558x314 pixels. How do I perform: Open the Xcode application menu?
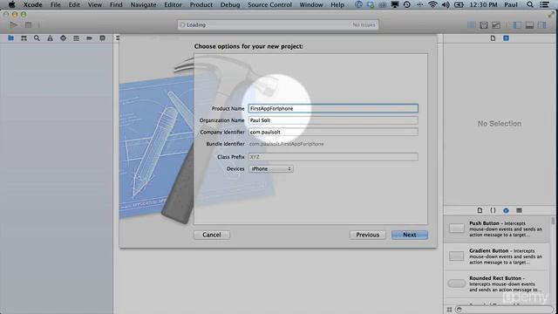[x=33, y=4]
